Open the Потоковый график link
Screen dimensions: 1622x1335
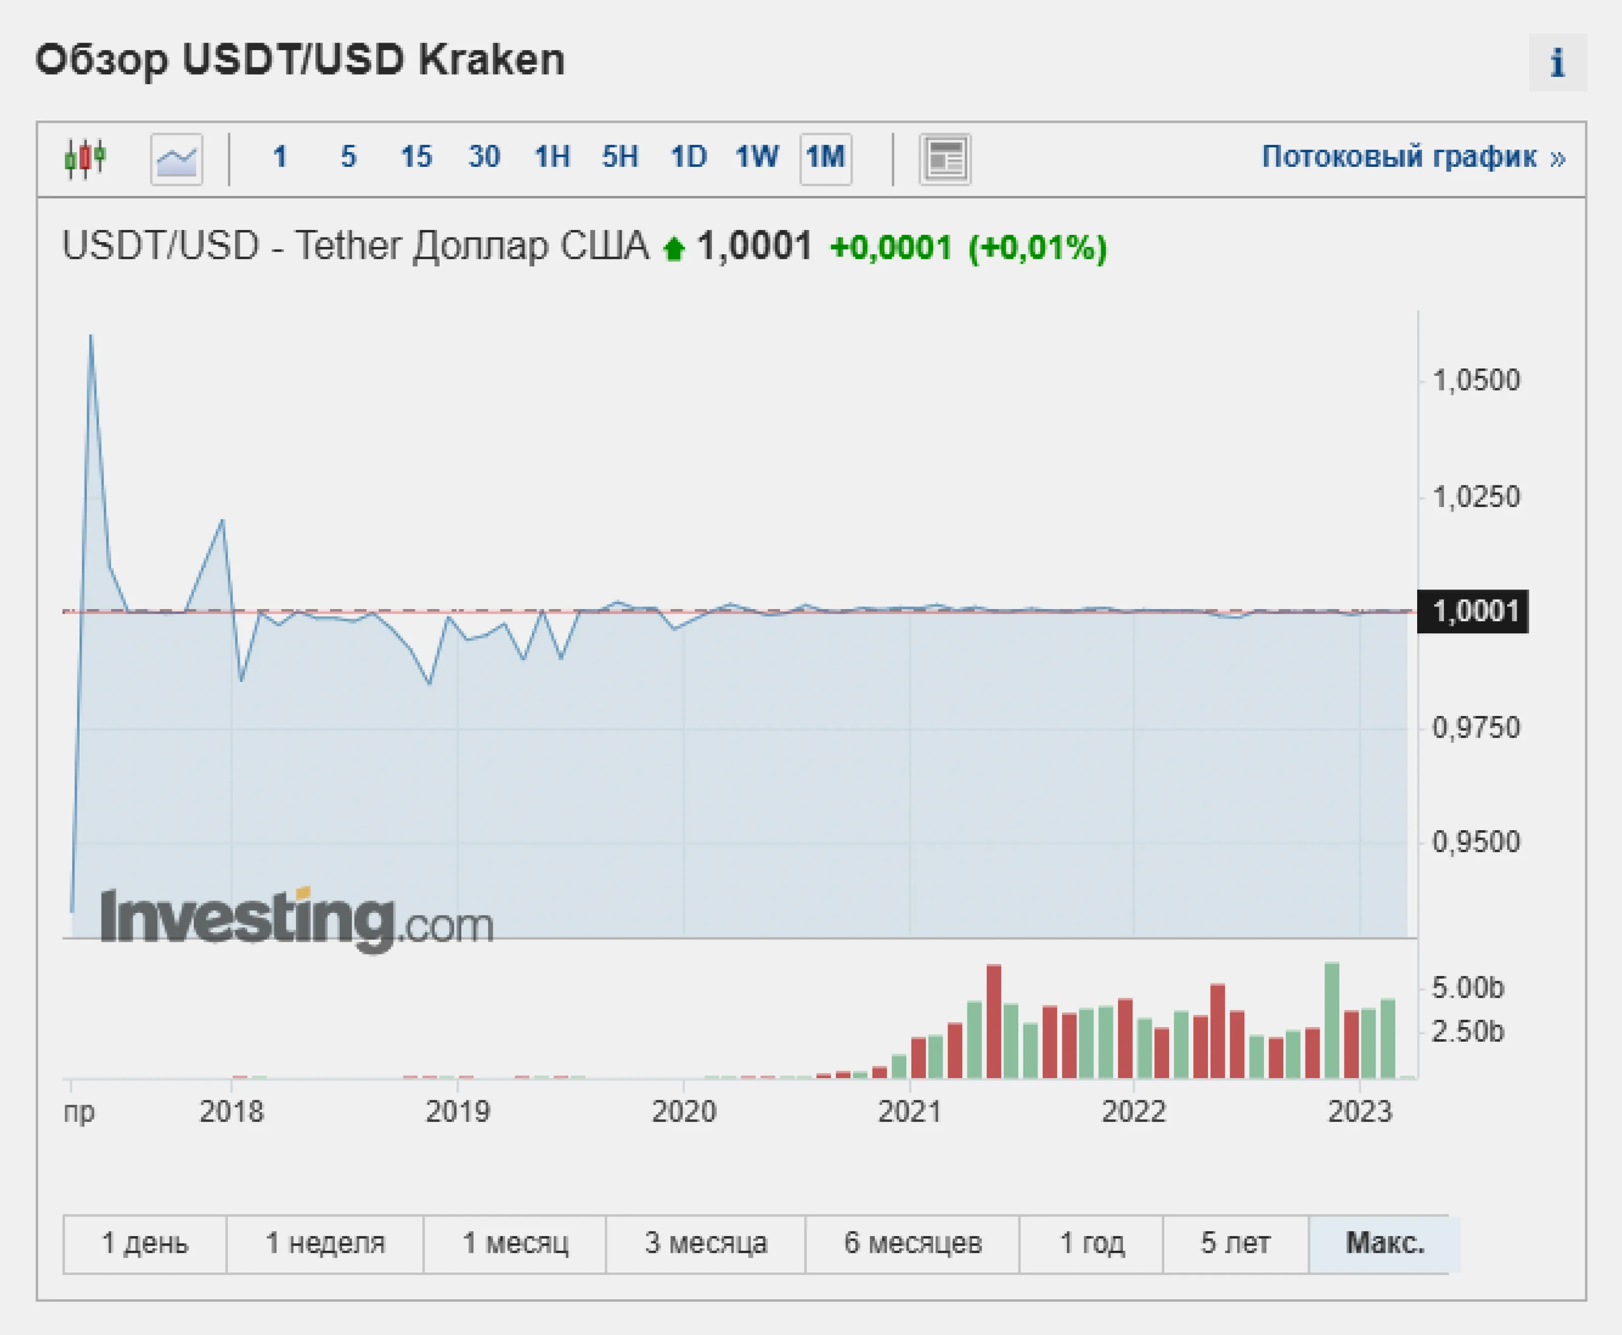[1413, 157]
